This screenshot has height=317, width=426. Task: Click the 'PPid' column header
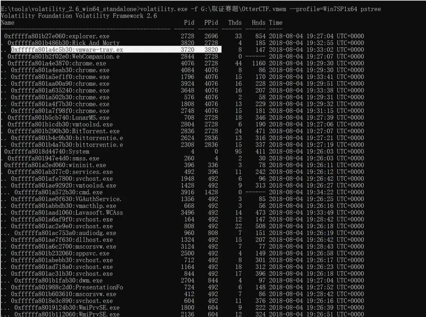[x=211, y=22]
